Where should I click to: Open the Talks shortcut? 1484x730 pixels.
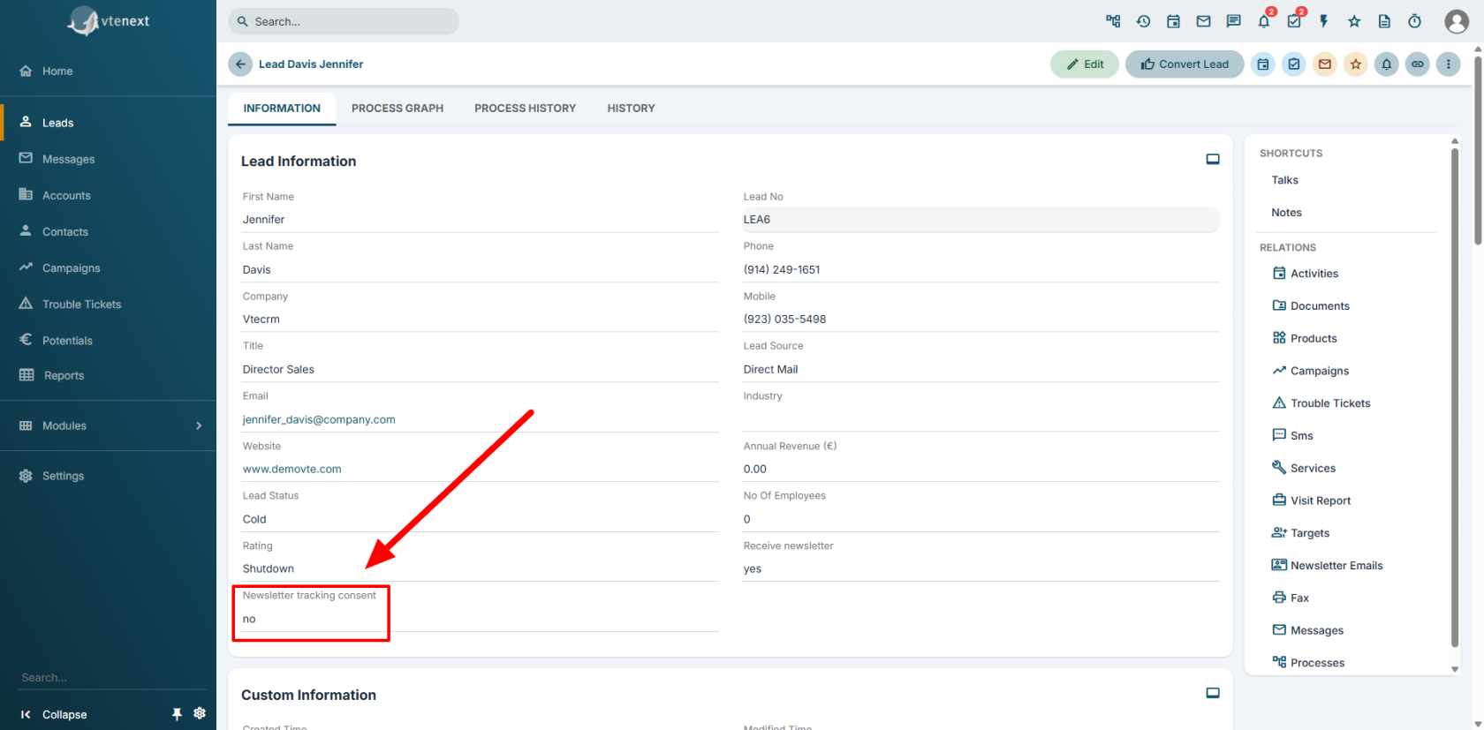1284,180
